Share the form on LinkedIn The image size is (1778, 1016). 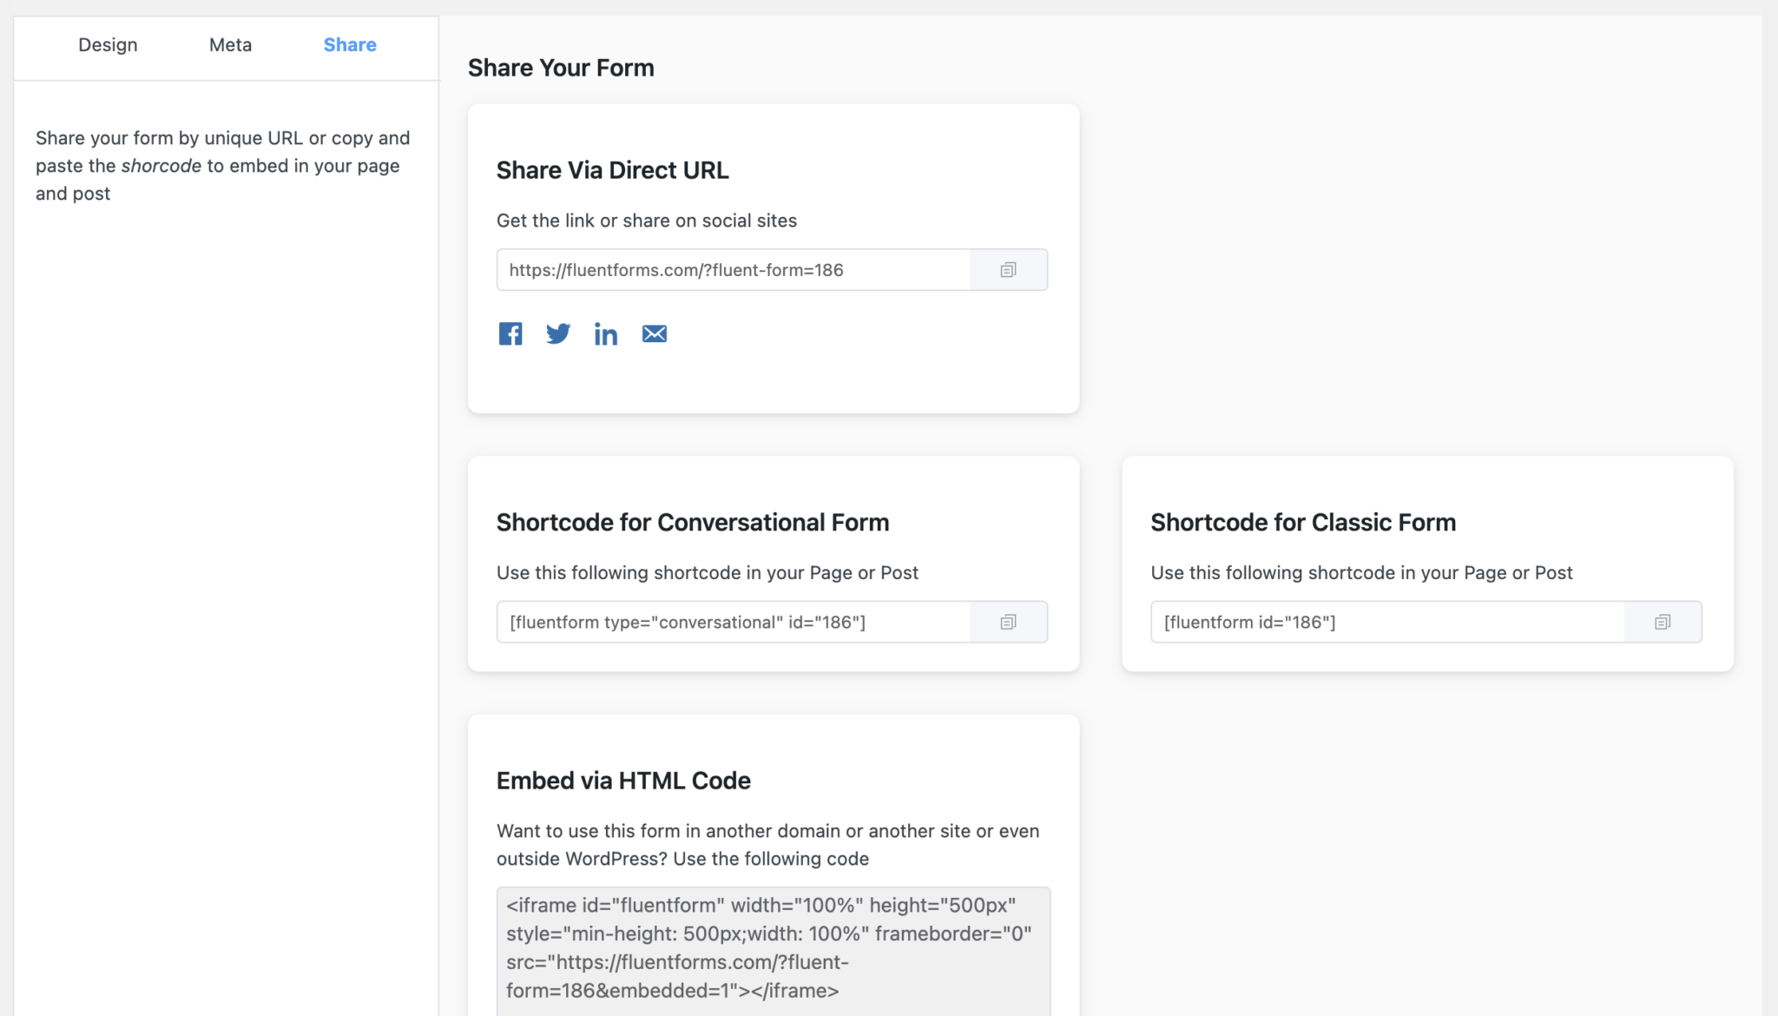[606, 333]
